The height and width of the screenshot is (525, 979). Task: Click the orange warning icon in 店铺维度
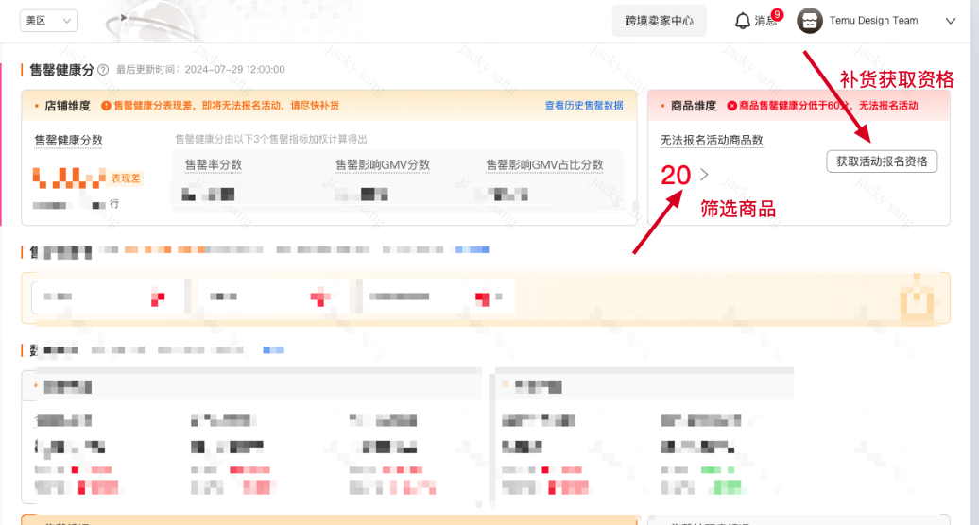coord(106,106)
